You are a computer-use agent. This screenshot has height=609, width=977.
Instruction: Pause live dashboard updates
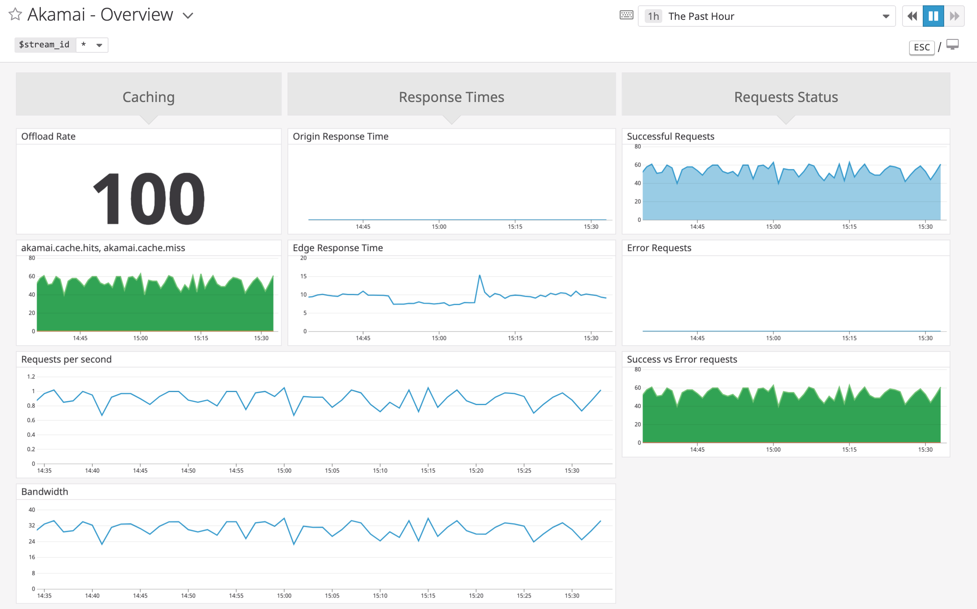(933, 16)
